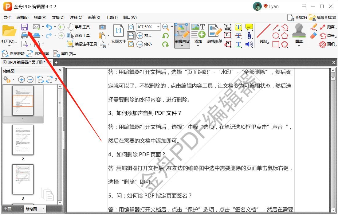This screenshot has height=215, width=338.
Task: Select the Pencil drawing tool icon
Action: 314,27
